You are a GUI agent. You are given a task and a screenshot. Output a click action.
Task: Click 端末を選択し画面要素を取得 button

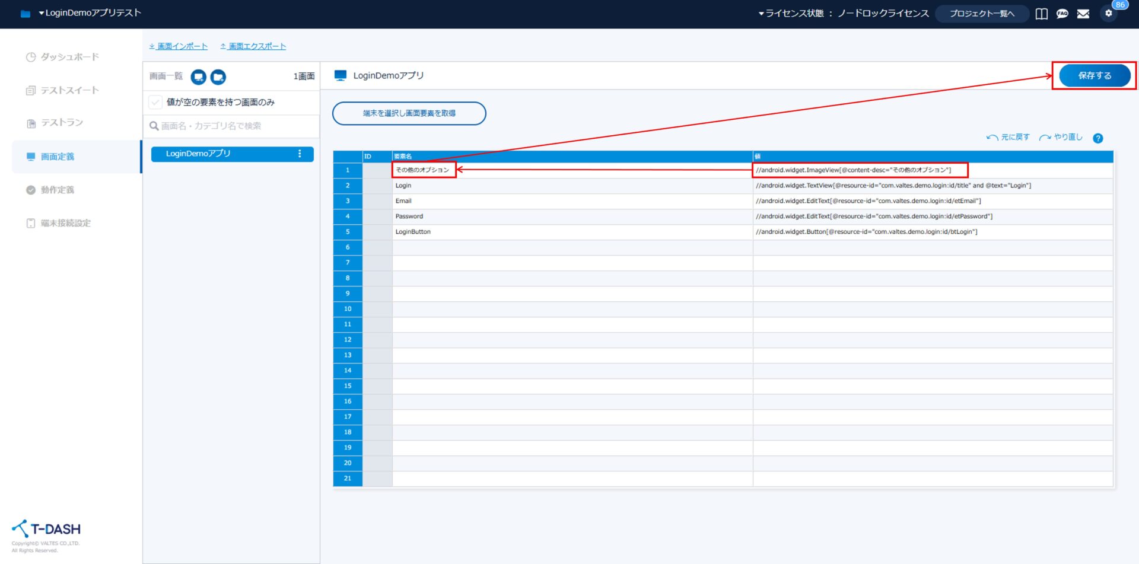409,113
